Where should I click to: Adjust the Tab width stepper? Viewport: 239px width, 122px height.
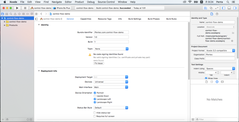(218, 73)
